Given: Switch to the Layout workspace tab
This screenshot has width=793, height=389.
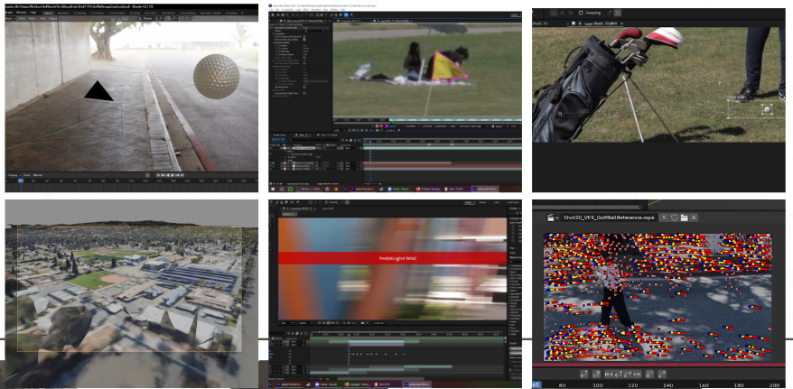Looking at the screenshot, I should [x=49, y=13].
